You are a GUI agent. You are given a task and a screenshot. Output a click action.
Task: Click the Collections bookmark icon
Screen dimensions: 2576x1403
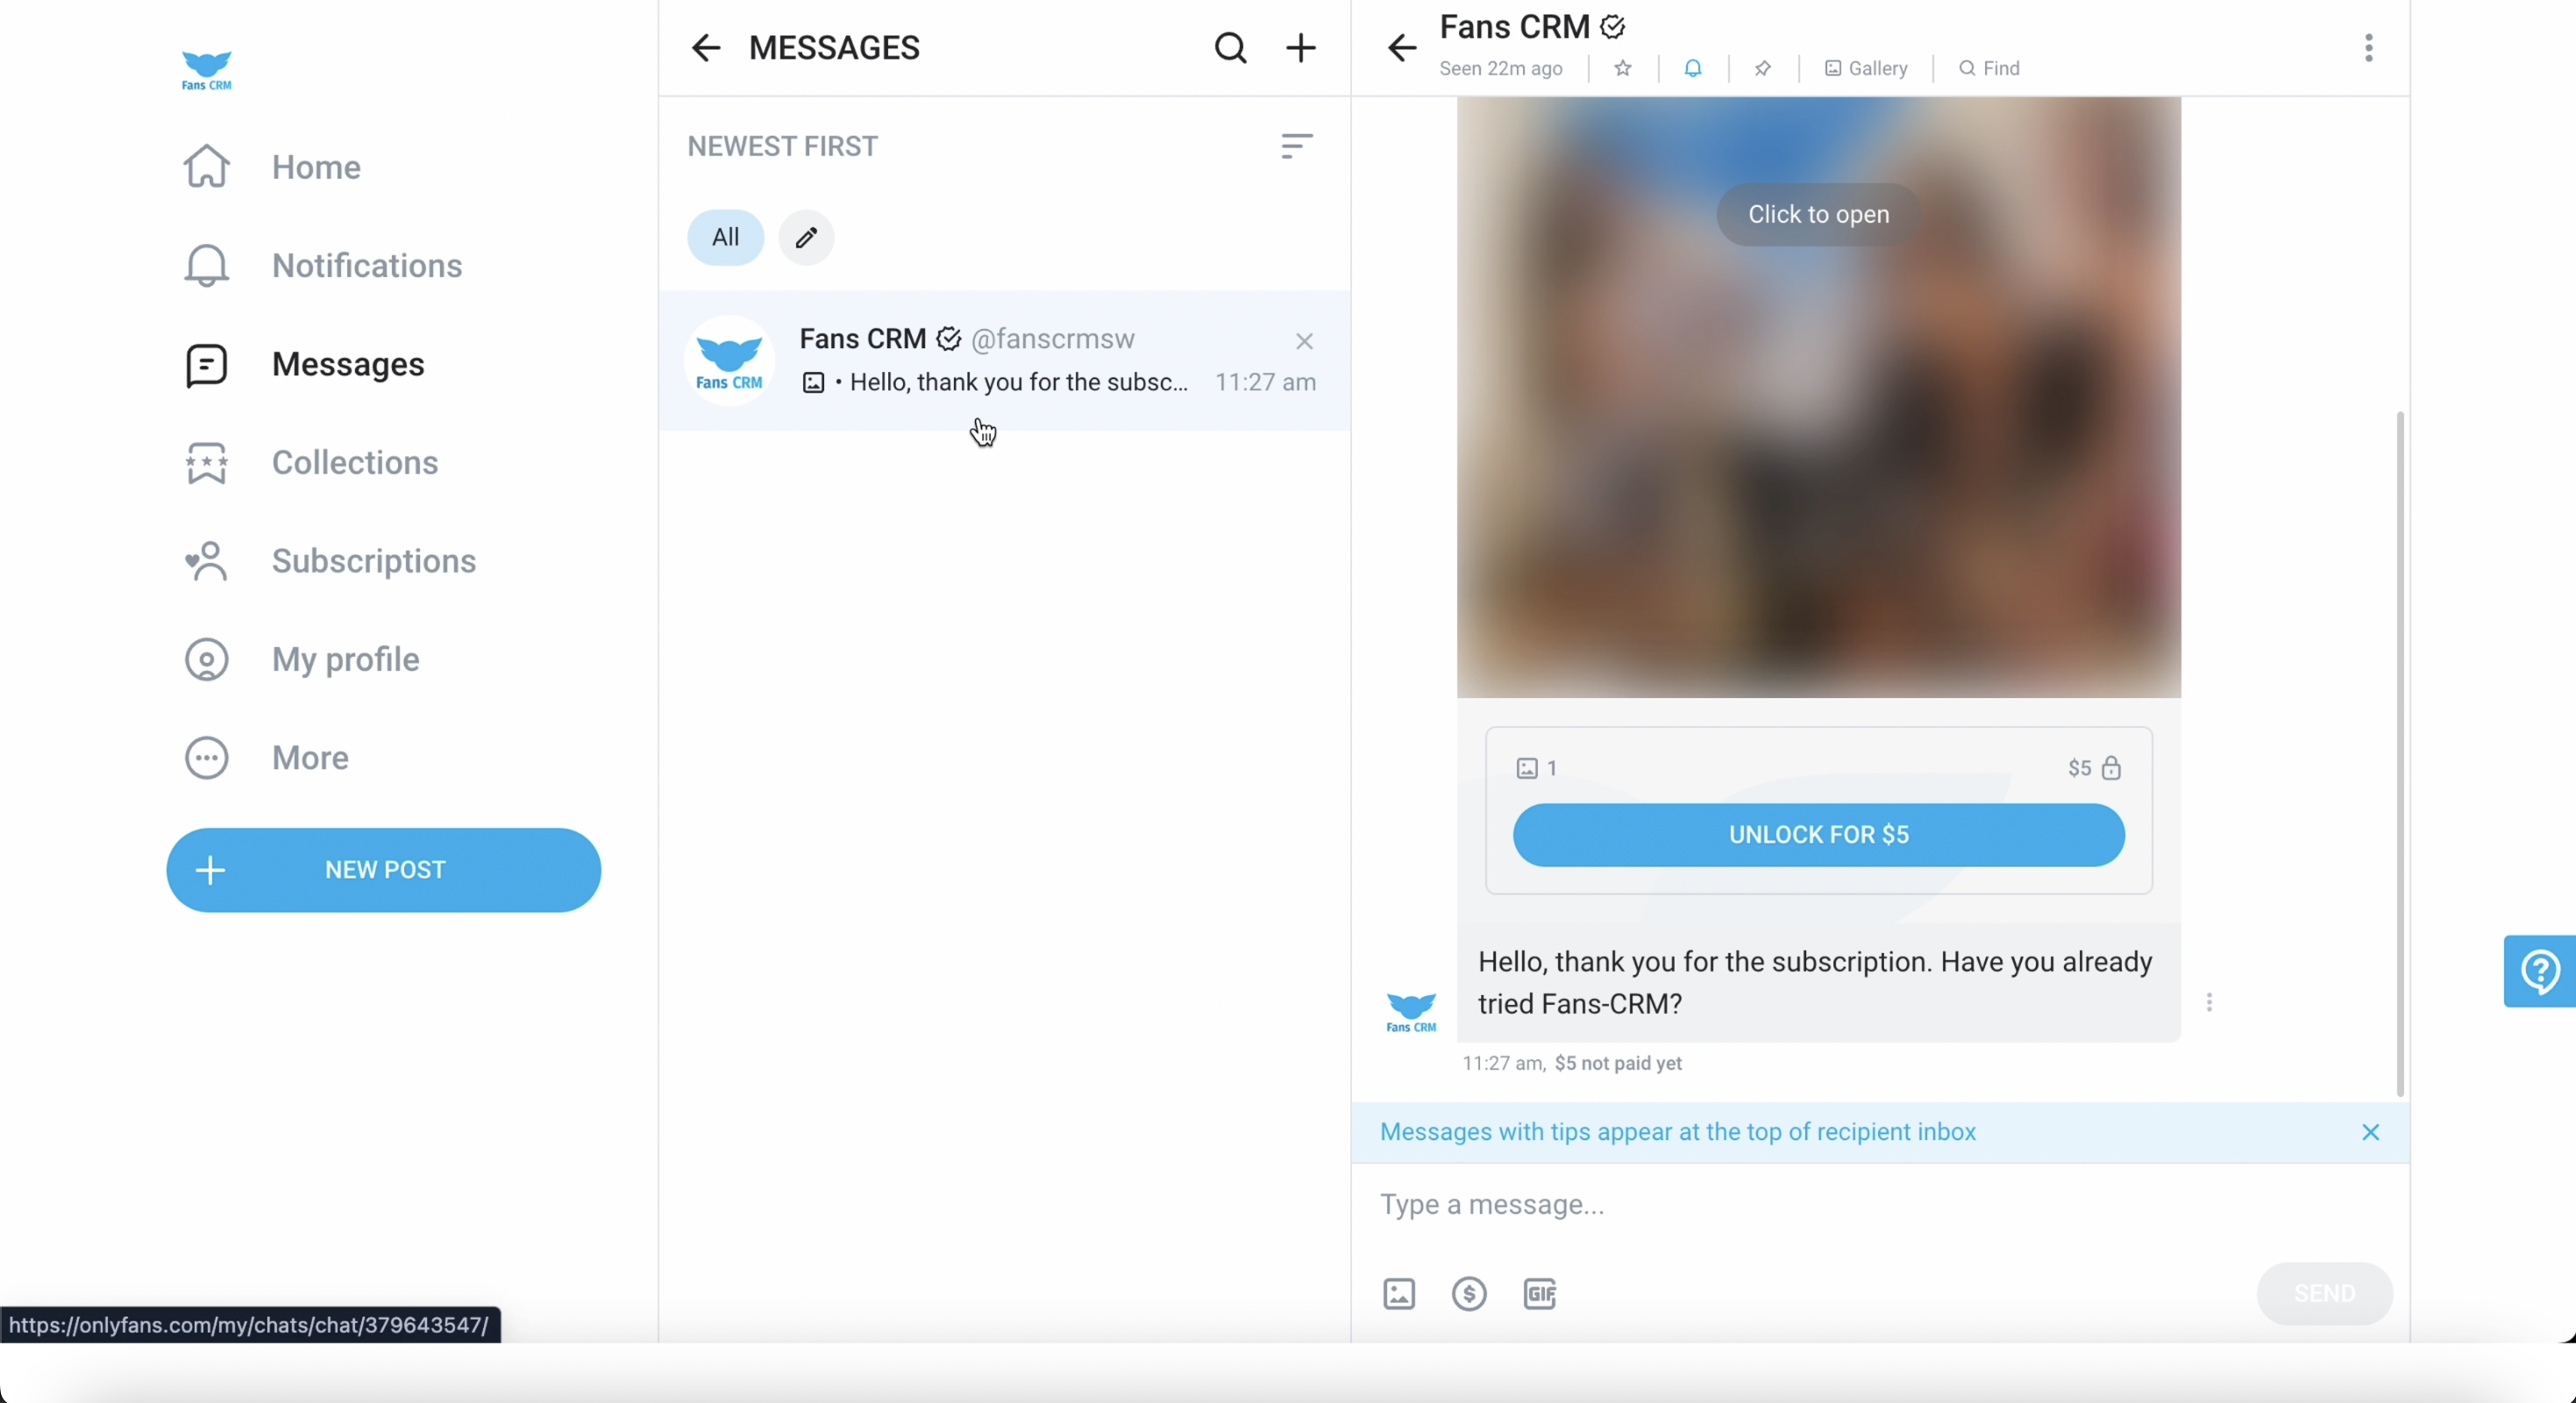[207, 461]
